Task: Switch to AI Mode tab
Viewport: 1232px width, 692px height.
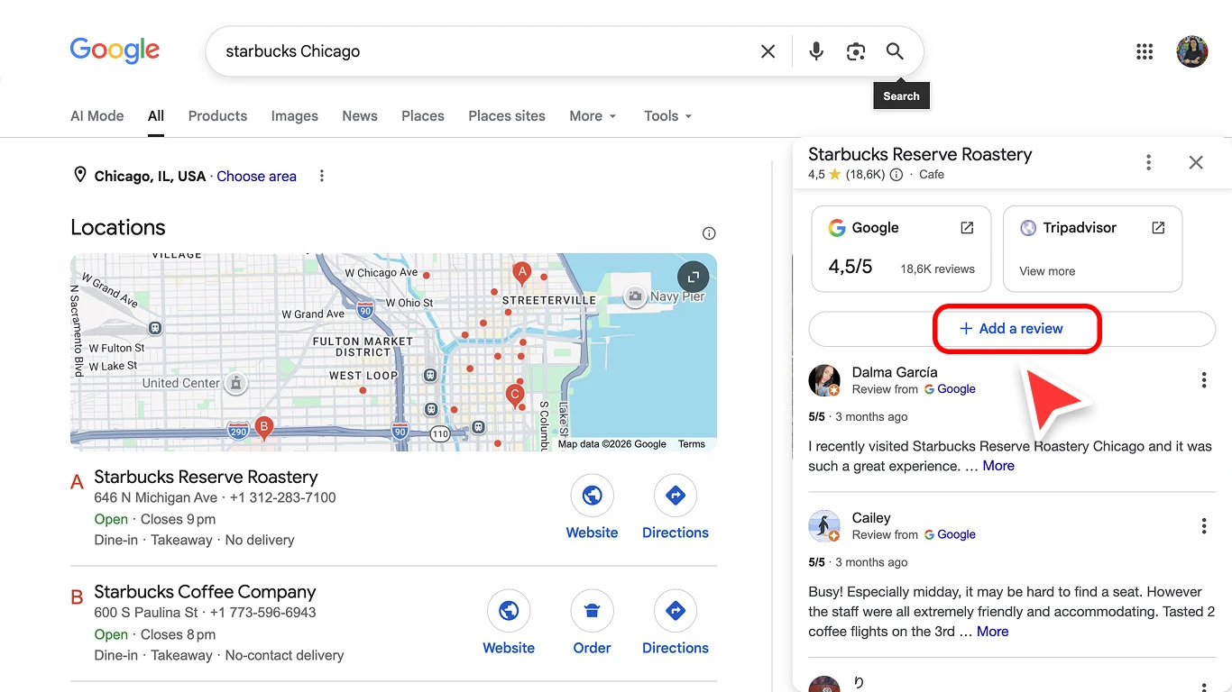Action: pyautogui.click(x=97, y=116)
